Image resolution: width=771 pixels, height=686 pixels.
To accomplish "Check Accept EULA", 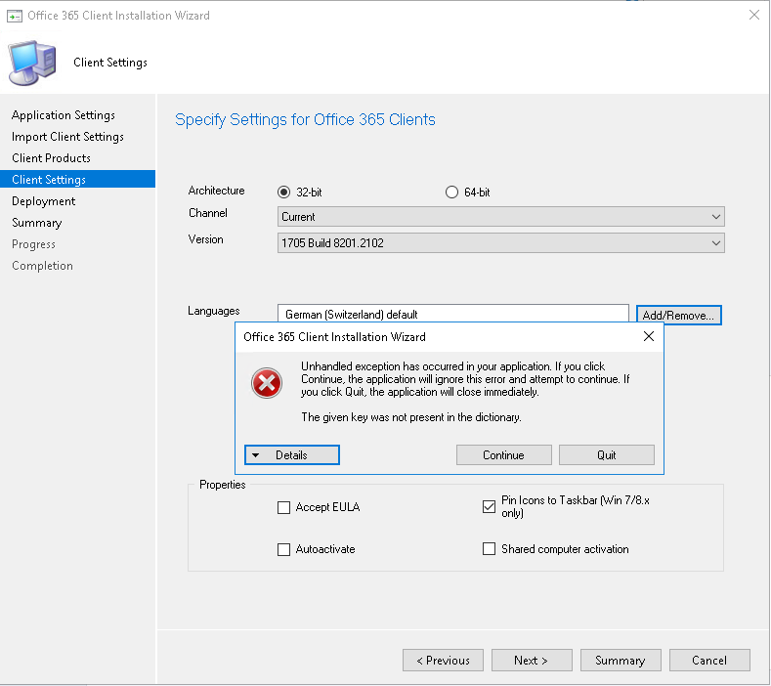I will [x=283, y=507].
